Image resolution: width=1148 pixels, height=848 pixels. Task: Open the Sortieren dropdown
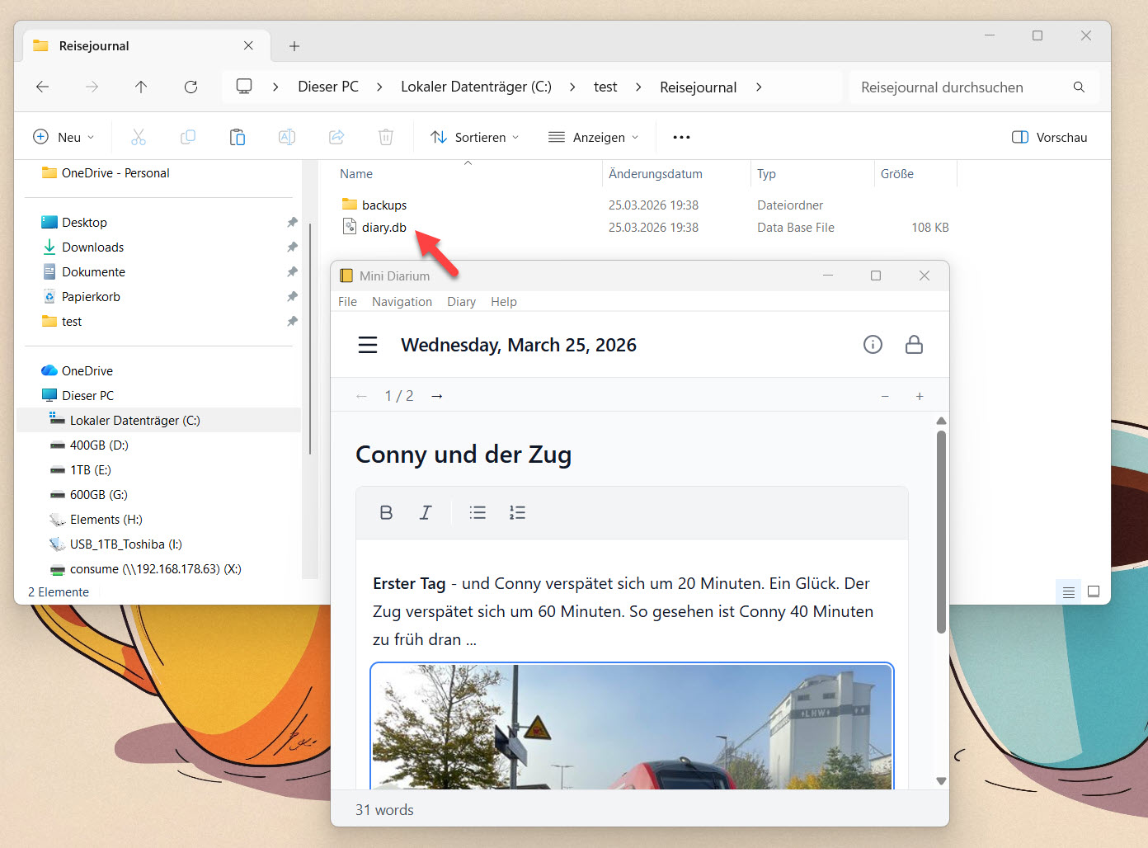coord(475,137)
